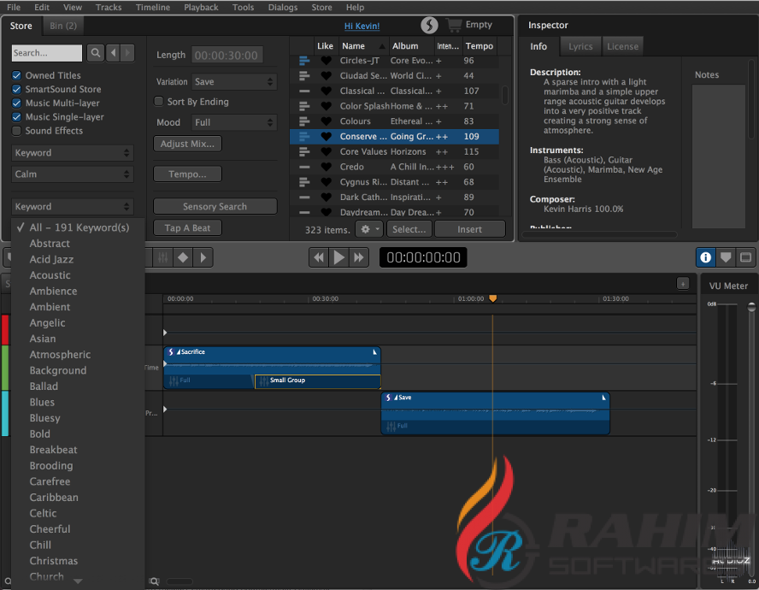This screenshot has width=759, height=590.
Task: Expand the Calm keyword dropdown
Action: 73,174
